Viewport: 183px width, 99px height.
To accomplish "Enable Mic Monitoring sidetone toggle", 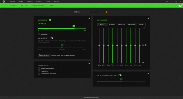I will point(120,75).
